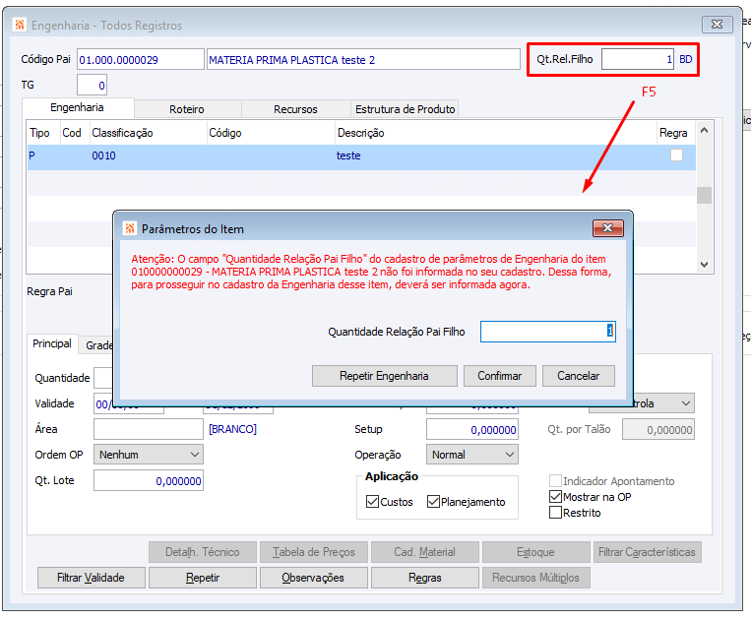Click the grid scroll down arrow

tap(704, 265)
